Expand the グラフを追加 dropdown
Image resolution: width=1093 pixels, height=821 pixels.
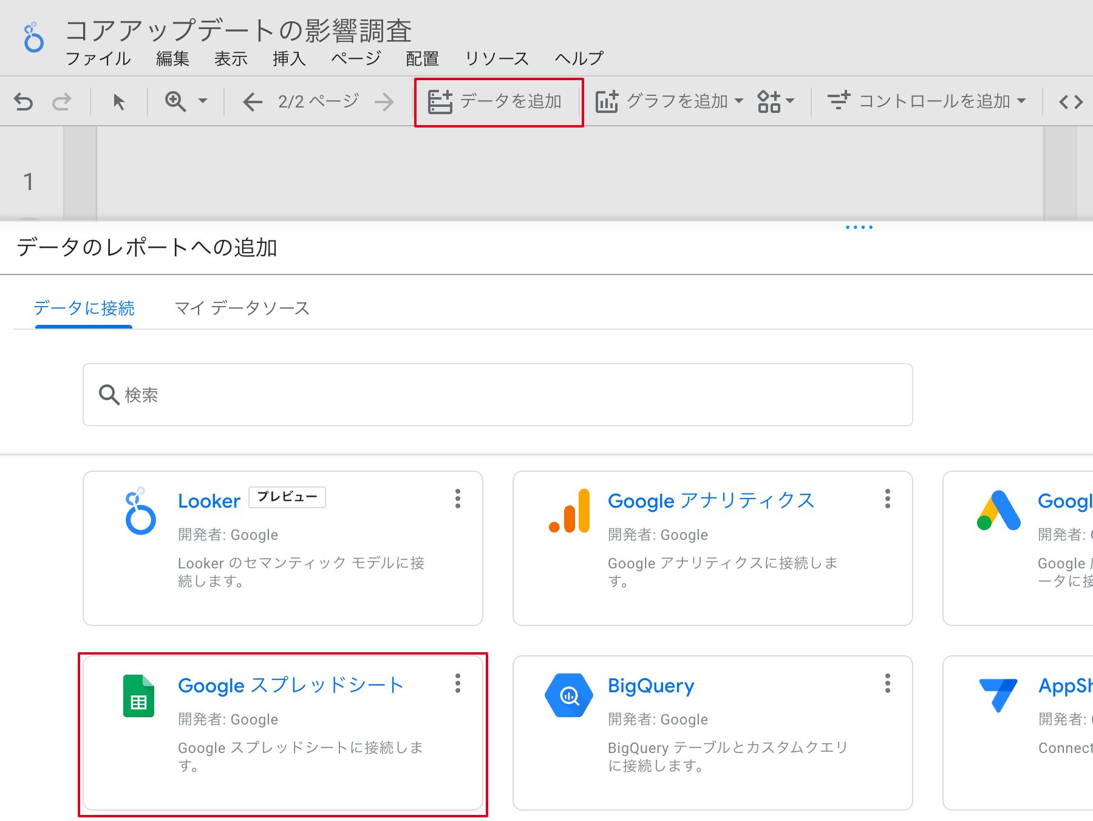pyautogui.click(x=738, y=101)
